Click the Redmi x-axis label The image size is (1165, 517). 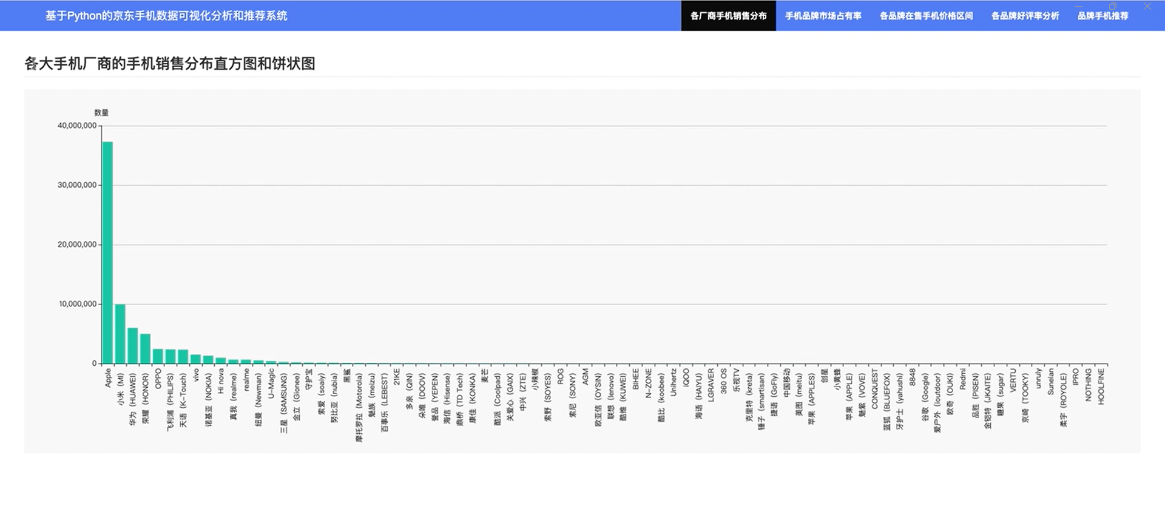click(x=962, y=379)
